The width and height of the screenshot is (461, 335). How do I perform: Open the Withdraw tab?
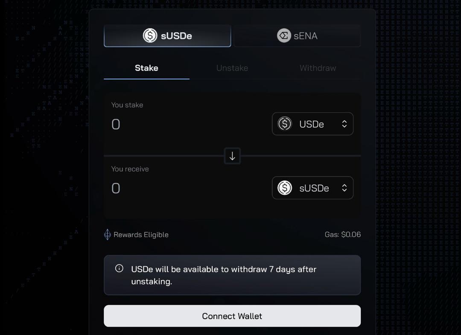click(318, 68)
